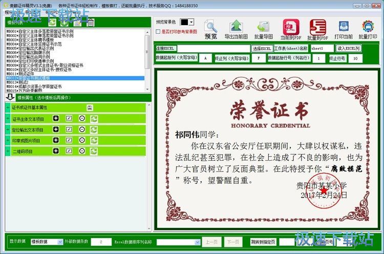The width and height of the screenshot is (384, 254).
Task: Add item in 印章或图片项目 row
Action: [56, 140]
